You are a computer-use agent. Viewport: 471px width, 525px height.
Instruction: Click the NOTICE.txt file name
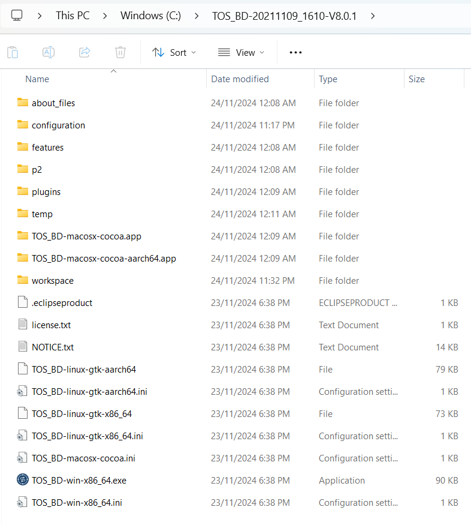(x=53, y=347)
